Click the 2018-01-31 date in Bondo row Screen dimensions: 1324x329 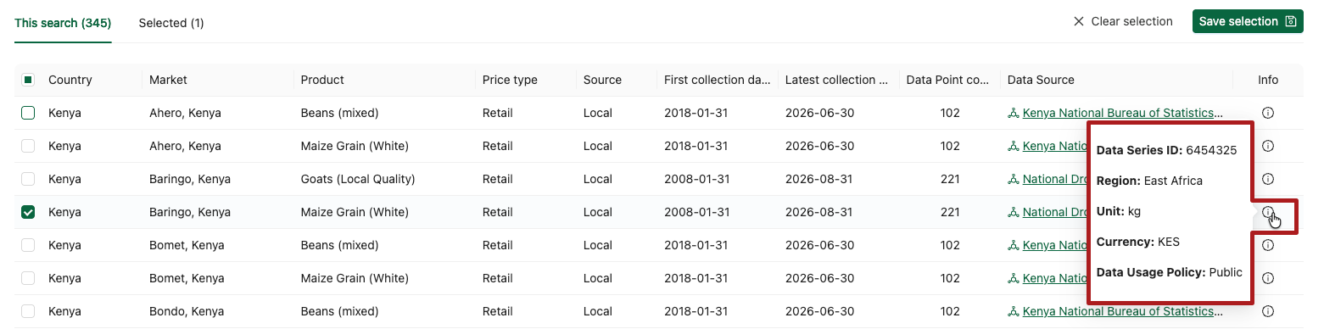tap(696, 311)
